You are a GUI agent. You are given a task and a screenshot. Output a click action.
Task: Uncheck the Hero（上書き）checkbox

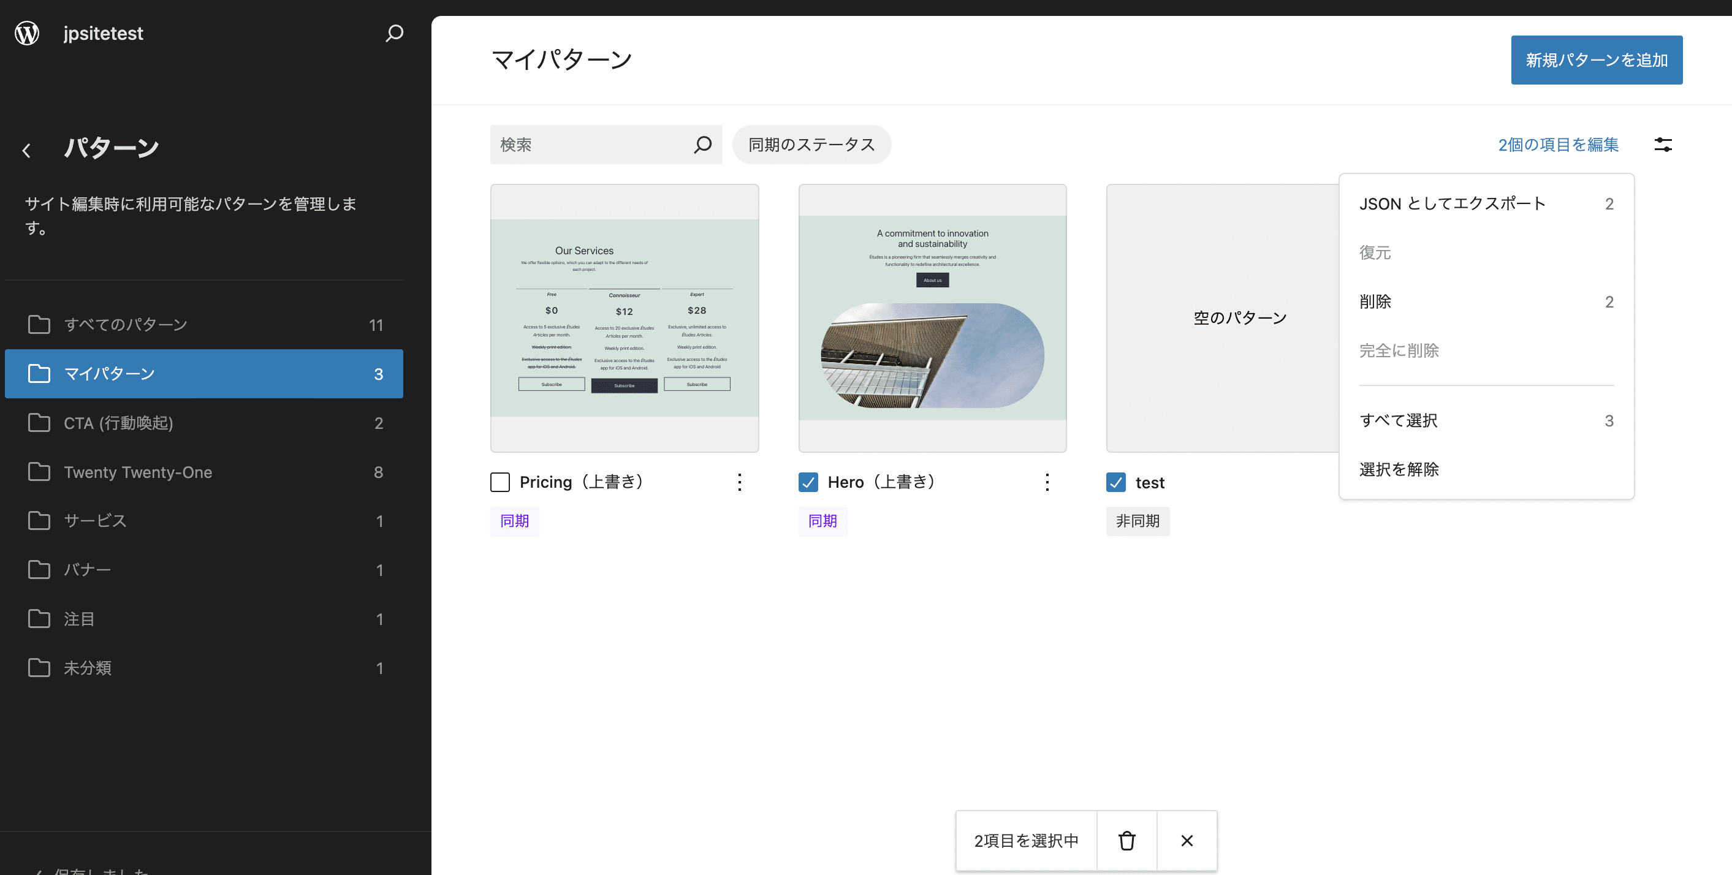click(808, 482)
